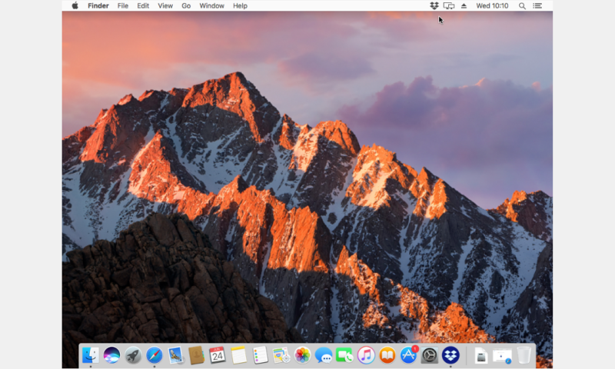Open the Apple menu
Screen dimensions: 615x369
click(x=75, y=5)
